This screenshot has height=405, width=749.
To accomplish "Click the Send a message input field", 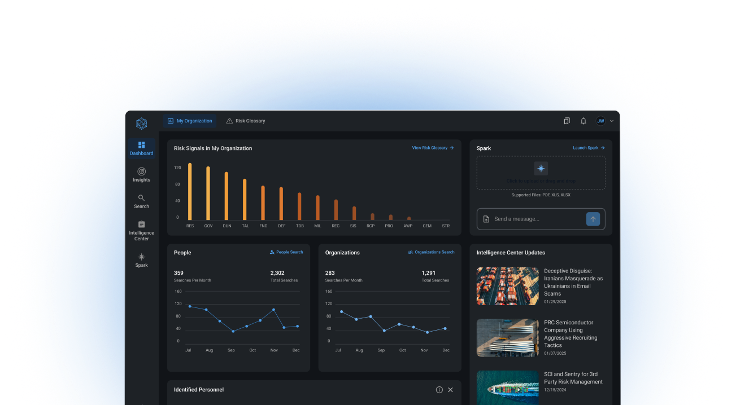I will [537, 219].
